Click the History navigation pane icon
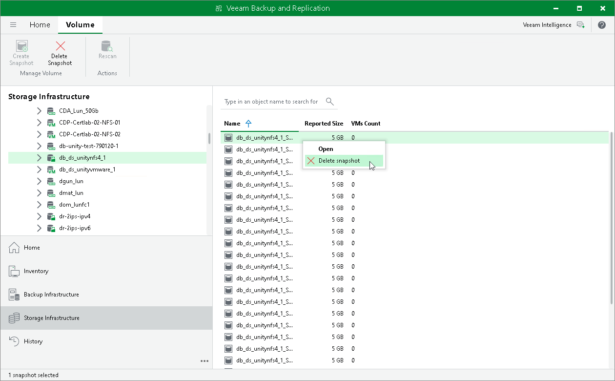The height and width of the screenshot is (381, 615). 14,341
